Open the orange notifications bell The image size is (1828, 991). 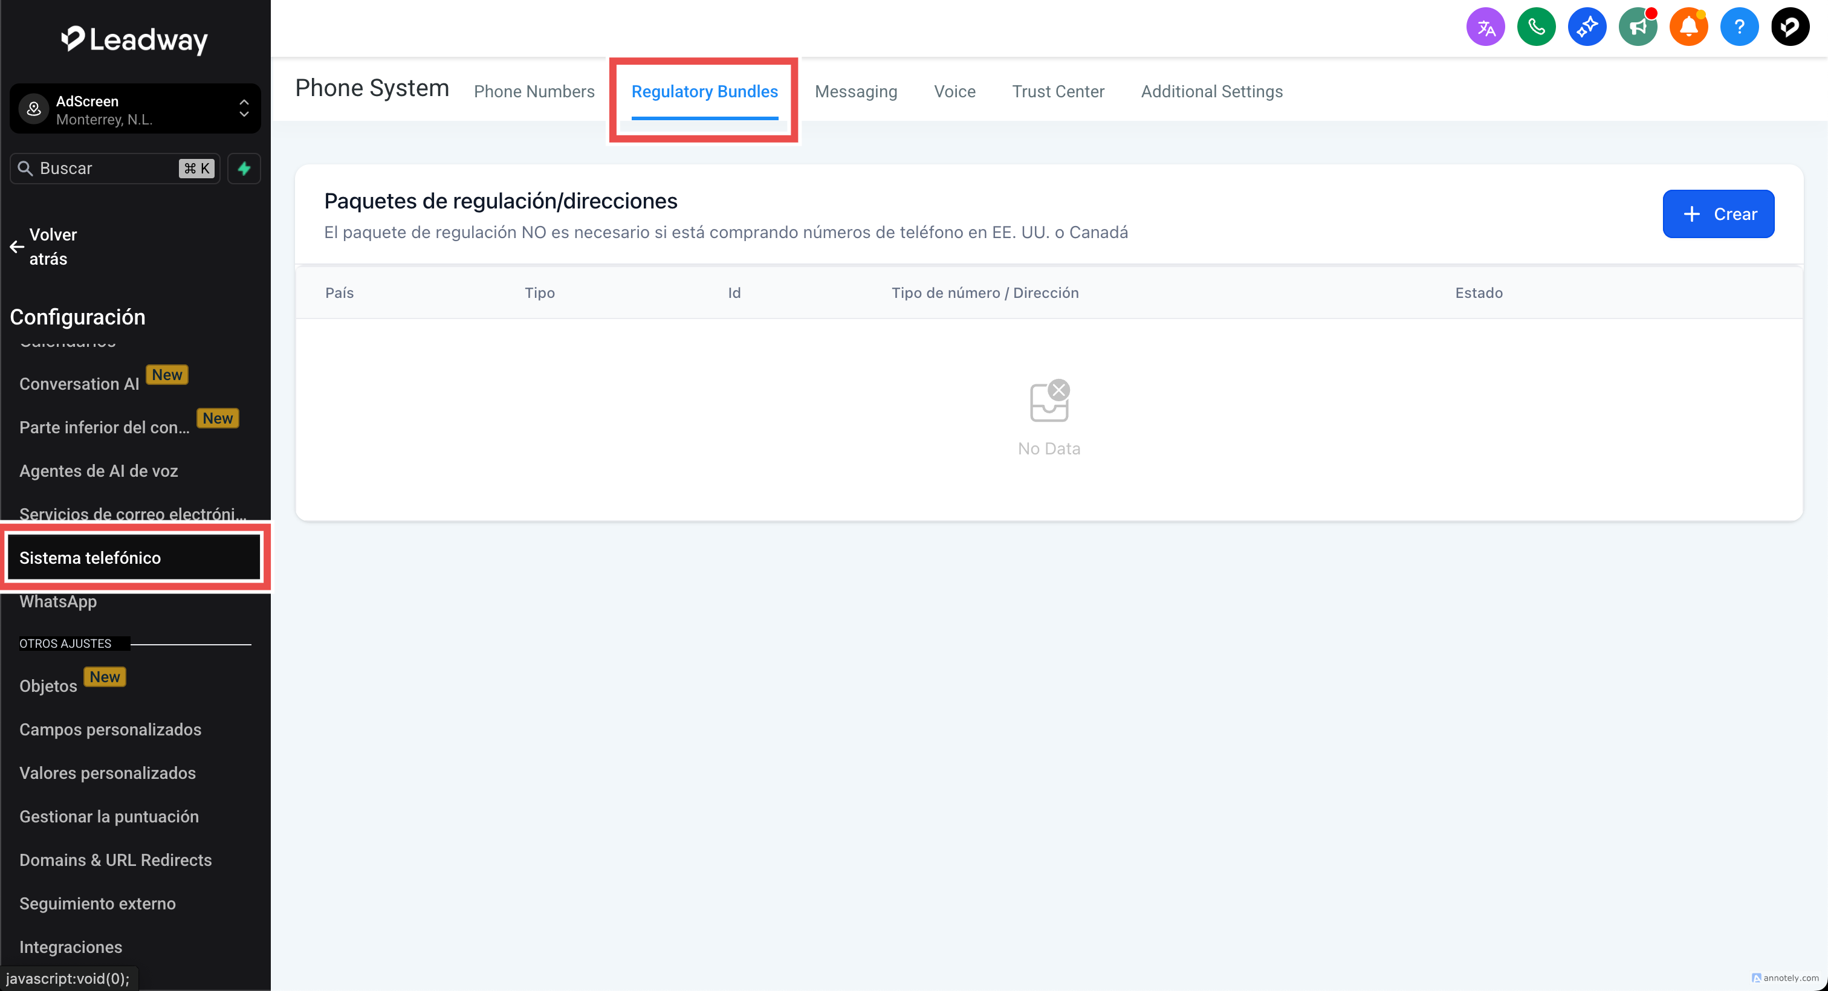click(x=1688, y=28)
